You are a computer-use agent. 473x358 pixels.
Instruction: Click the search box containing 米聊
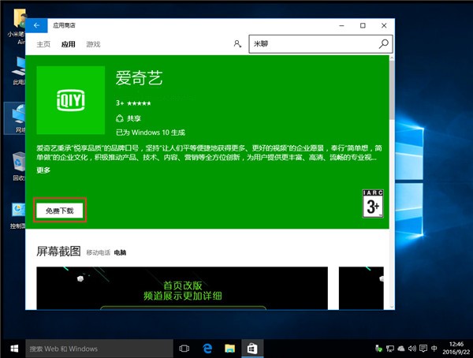321,44
